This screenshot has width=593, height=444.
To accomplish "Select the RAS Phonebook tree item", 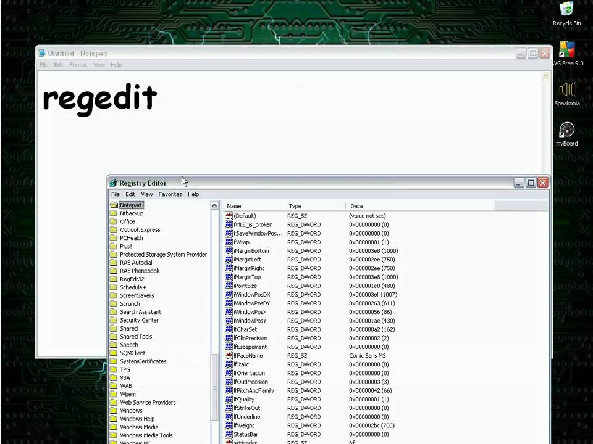I will click(x=140, y=271).
